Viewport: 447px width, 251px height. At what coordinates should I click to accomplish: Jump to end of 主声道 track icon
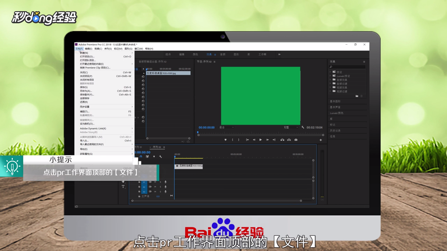[x=171, y=196]
